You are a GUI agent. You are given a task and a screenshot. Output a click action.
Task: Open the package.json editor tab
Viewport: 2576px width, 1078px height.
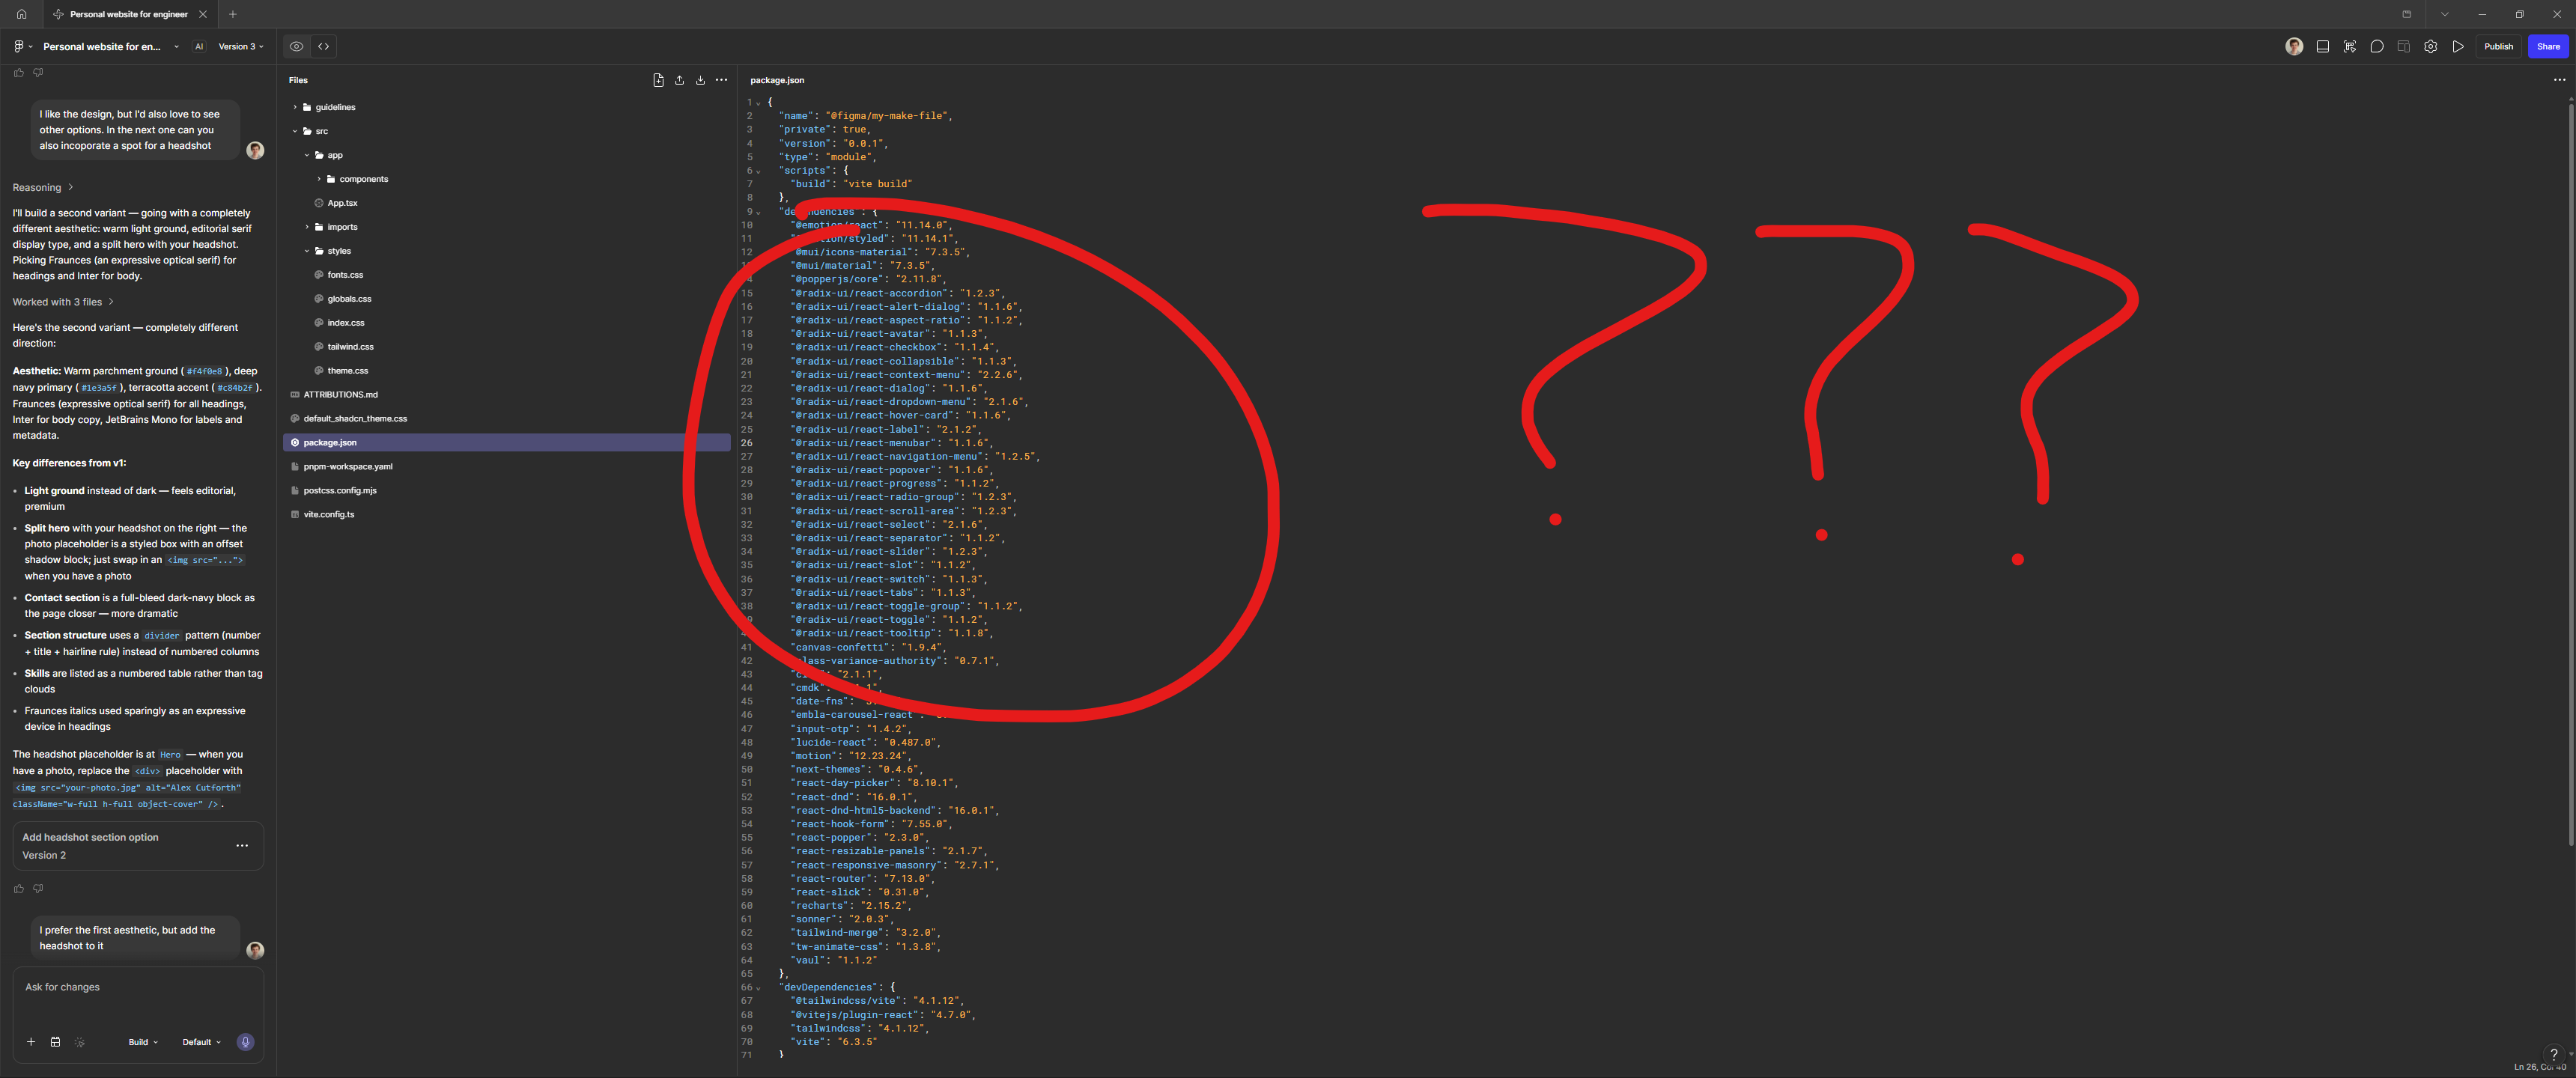777,80
